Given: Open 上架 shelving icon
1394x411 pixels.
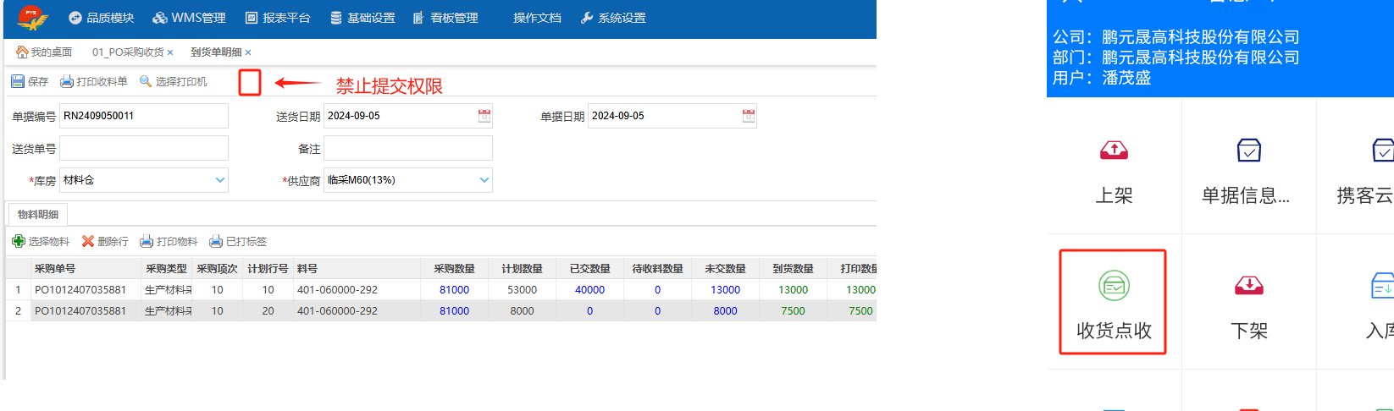Looking at the screenshot, I should click(x=1114, y=151).
